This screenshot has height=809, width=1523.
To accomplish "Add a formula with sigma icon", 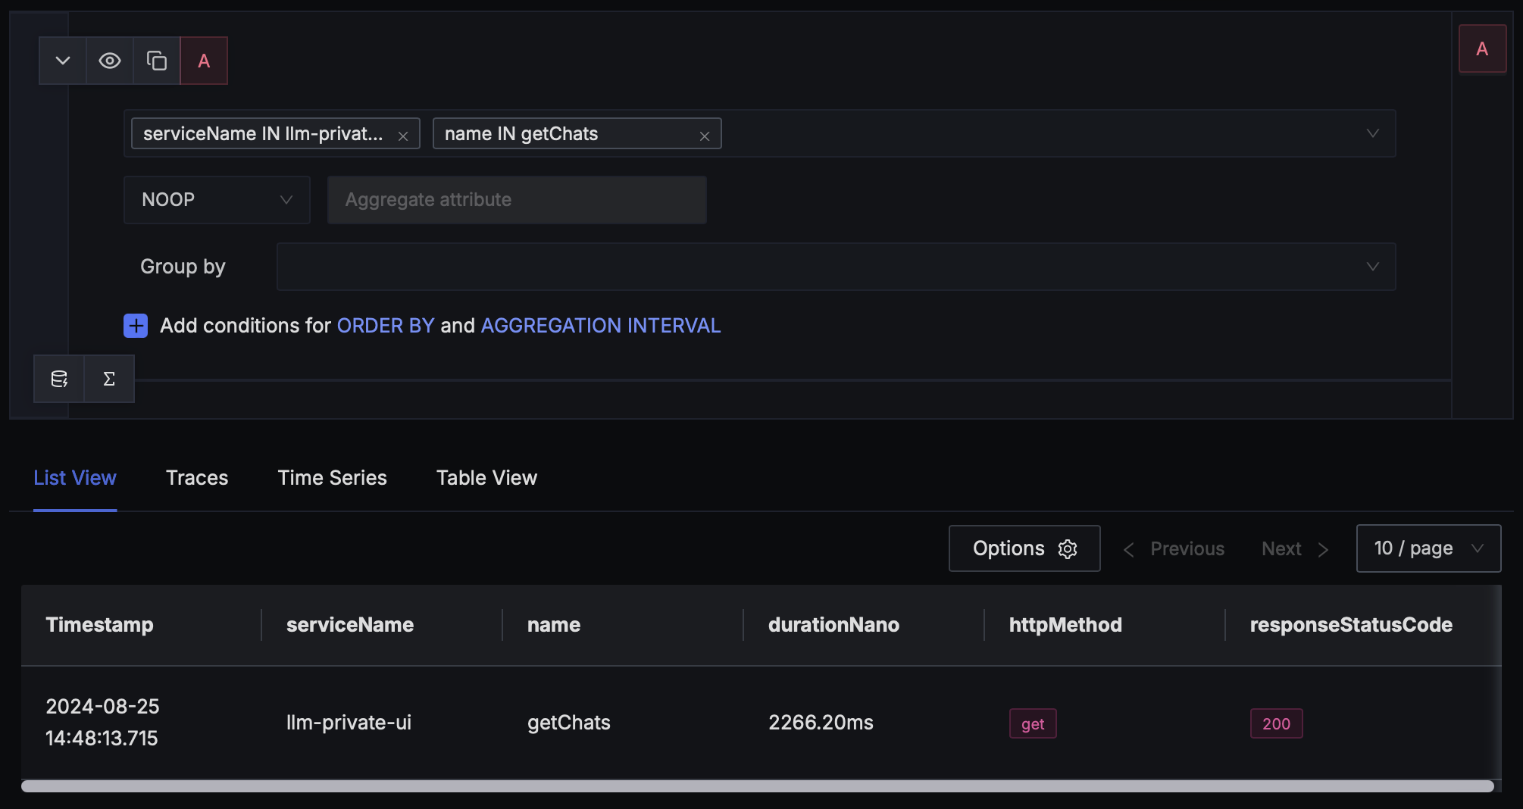I will click(x=109, y=379).
